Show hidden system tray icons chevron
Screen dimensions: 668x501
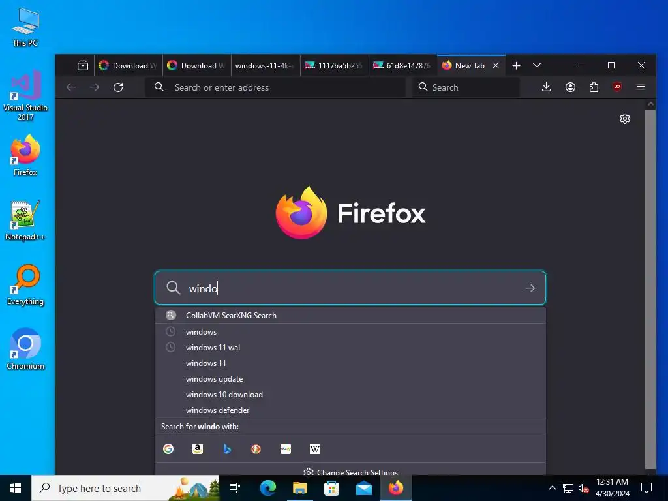[552, 488]
